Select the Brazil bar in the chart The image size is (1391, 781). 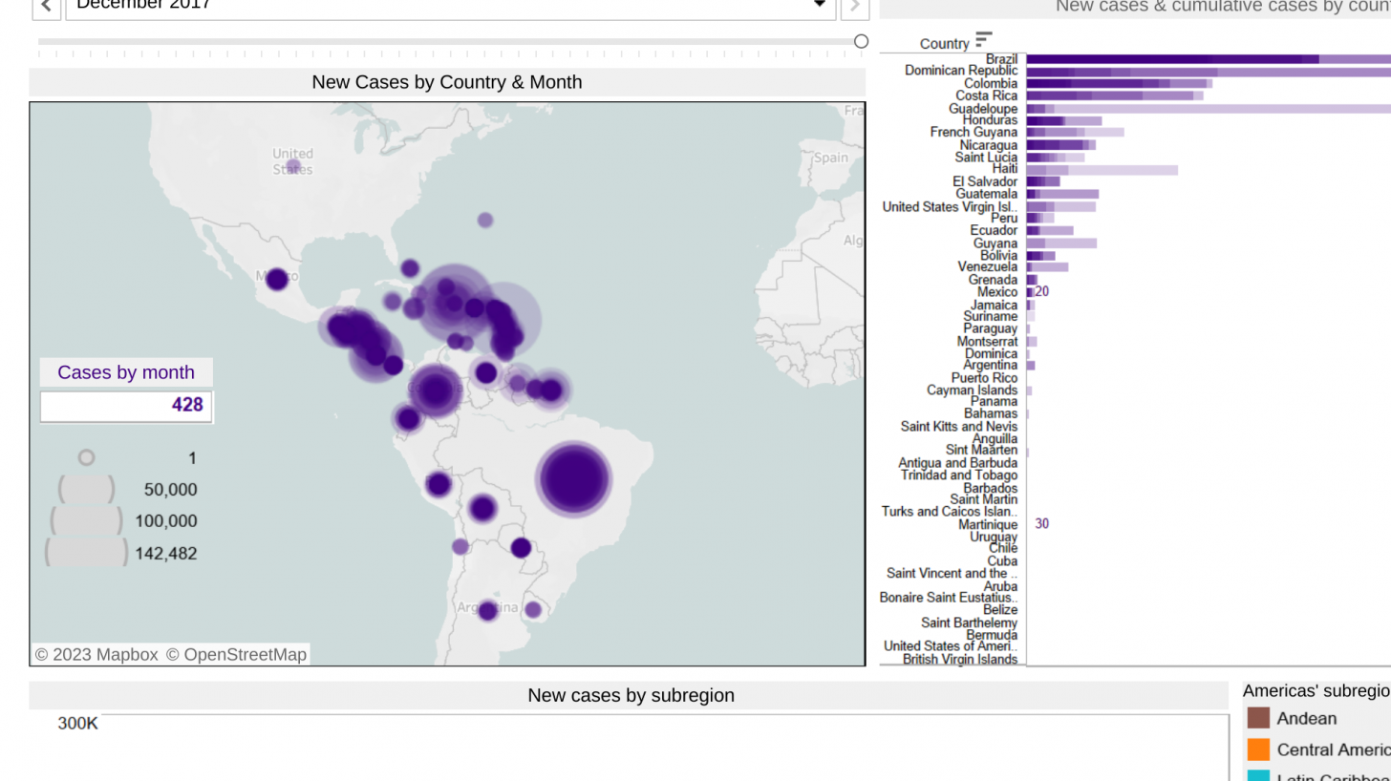(1194, 58)
